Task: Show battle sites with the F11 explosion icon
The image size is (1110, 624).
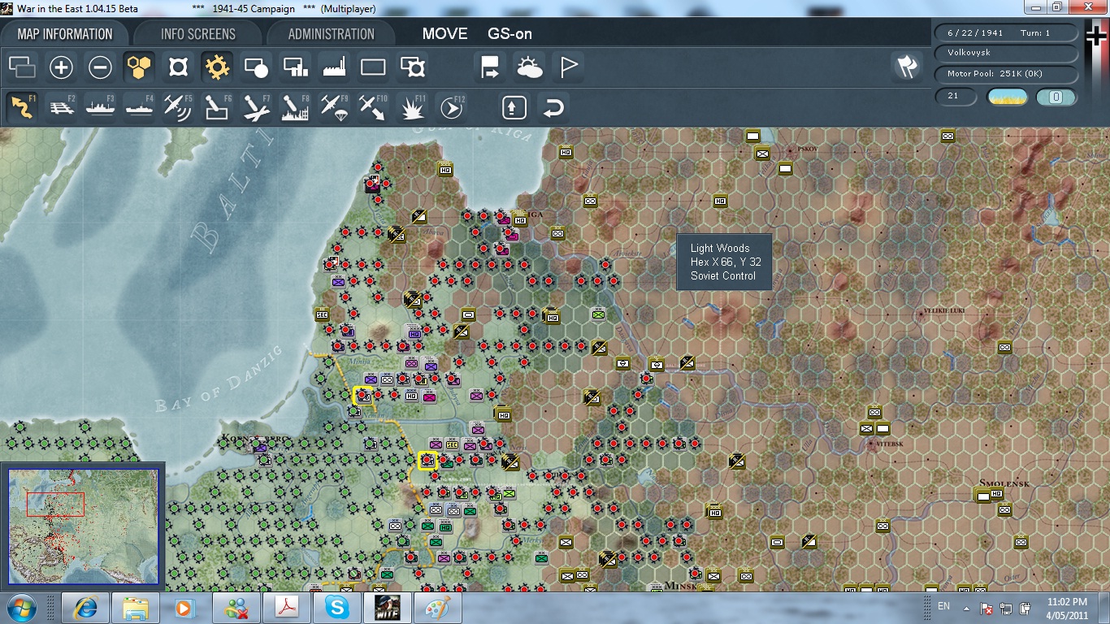Action: click(412, 107)
